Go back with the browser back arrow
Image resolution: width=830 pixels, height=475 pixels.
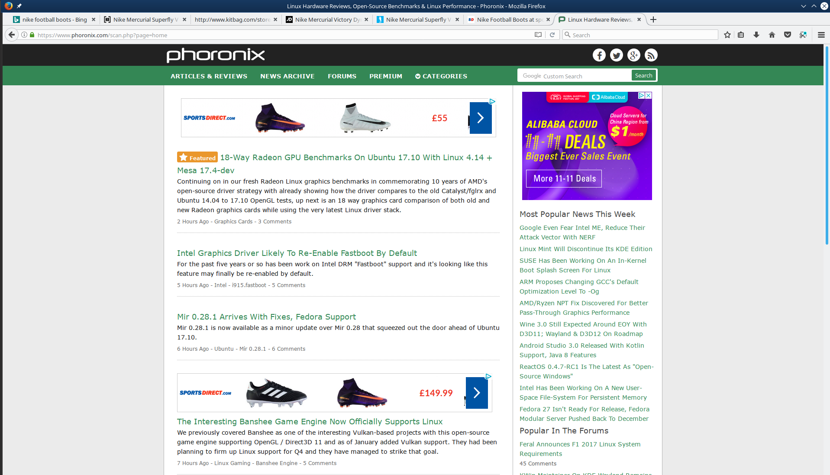click(x=12, y=35)
